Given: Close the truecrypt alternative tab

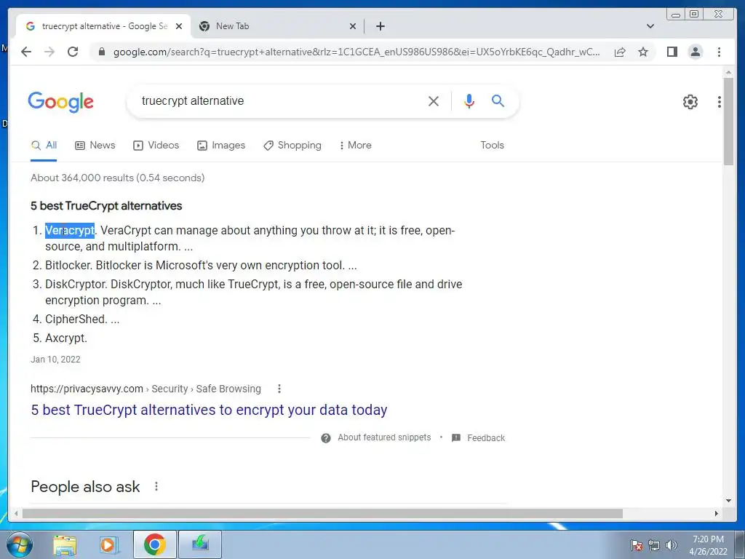Looking at the screenshot, I should pyautogui.click(x=179, y=26).
